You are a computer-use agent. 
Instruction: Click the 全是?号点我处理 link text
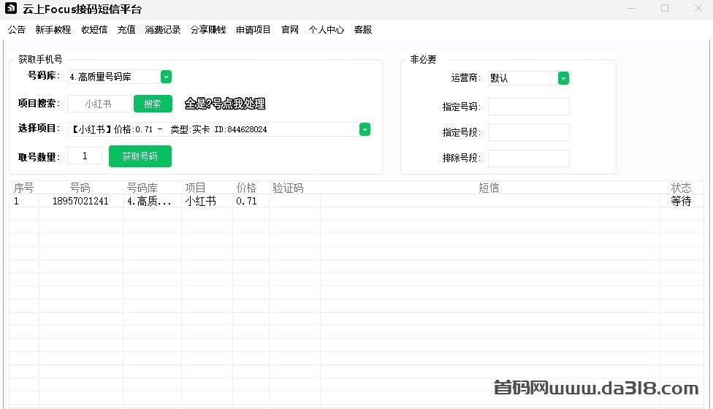click(x=225, y=104)
